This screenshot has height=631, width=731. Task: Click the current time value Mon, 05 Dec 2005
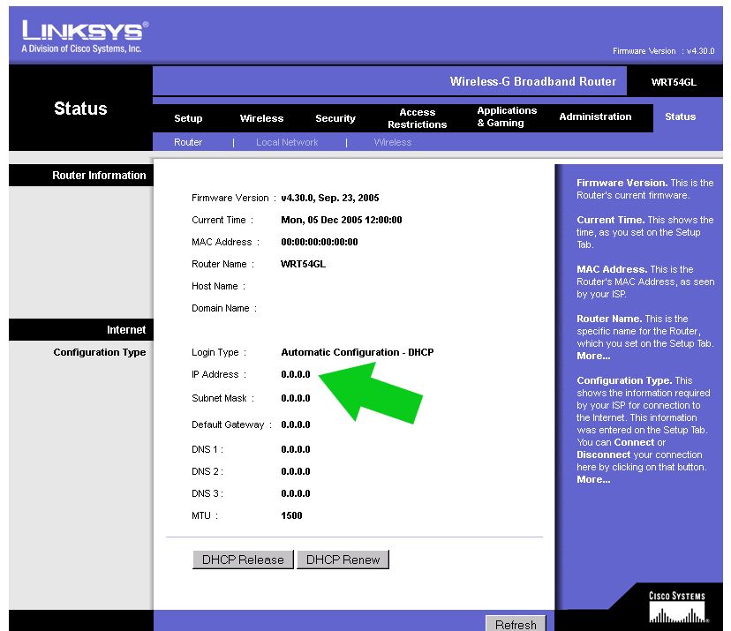pyautogui.click(x=342, y=220)
